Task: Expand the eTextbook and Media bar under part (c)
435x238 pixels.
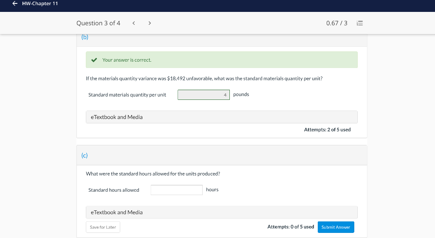Action: pos(222,212)
